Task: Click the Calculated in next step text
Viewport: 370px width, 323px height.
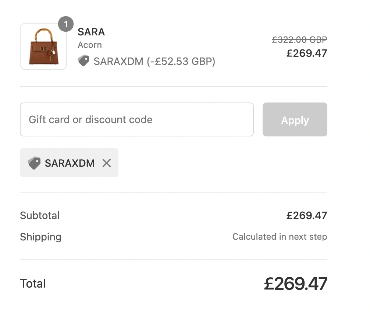Action: tap(280, 237)
